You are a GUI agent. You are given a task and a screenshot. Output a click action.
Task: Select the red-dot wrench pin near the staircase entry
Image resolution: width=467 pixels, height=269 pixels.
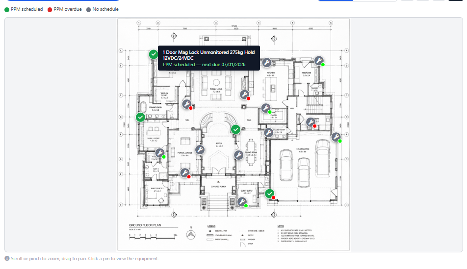click(x=311, y=122)
